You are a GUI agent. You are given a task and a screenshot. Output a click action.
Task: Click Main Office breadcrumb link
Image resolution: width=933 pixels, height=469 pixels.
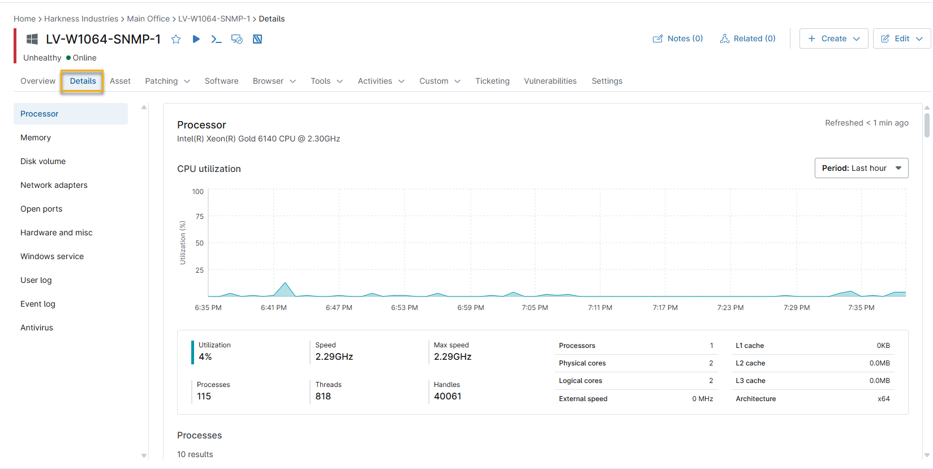(x=148, y=19)
